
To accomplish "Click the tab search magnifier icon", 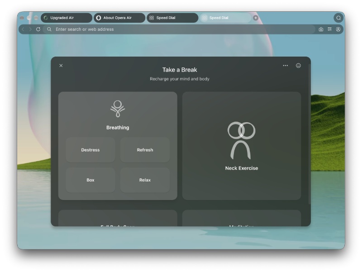I will coord(338,18).
